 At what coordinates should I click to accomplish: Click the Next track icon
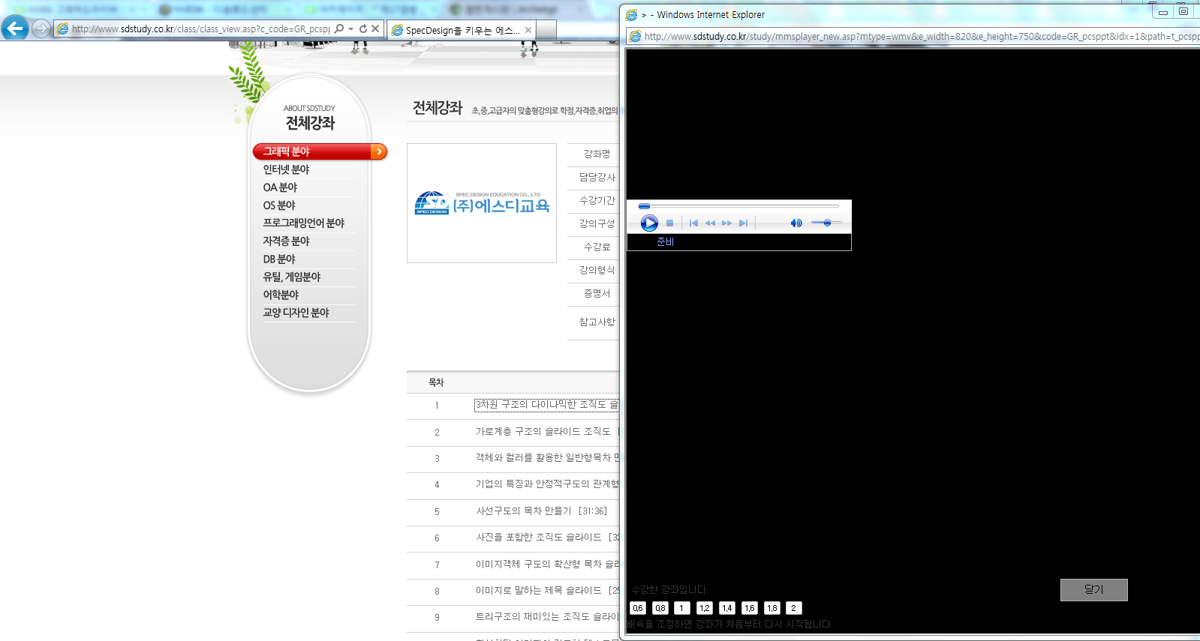pos(743,223)
